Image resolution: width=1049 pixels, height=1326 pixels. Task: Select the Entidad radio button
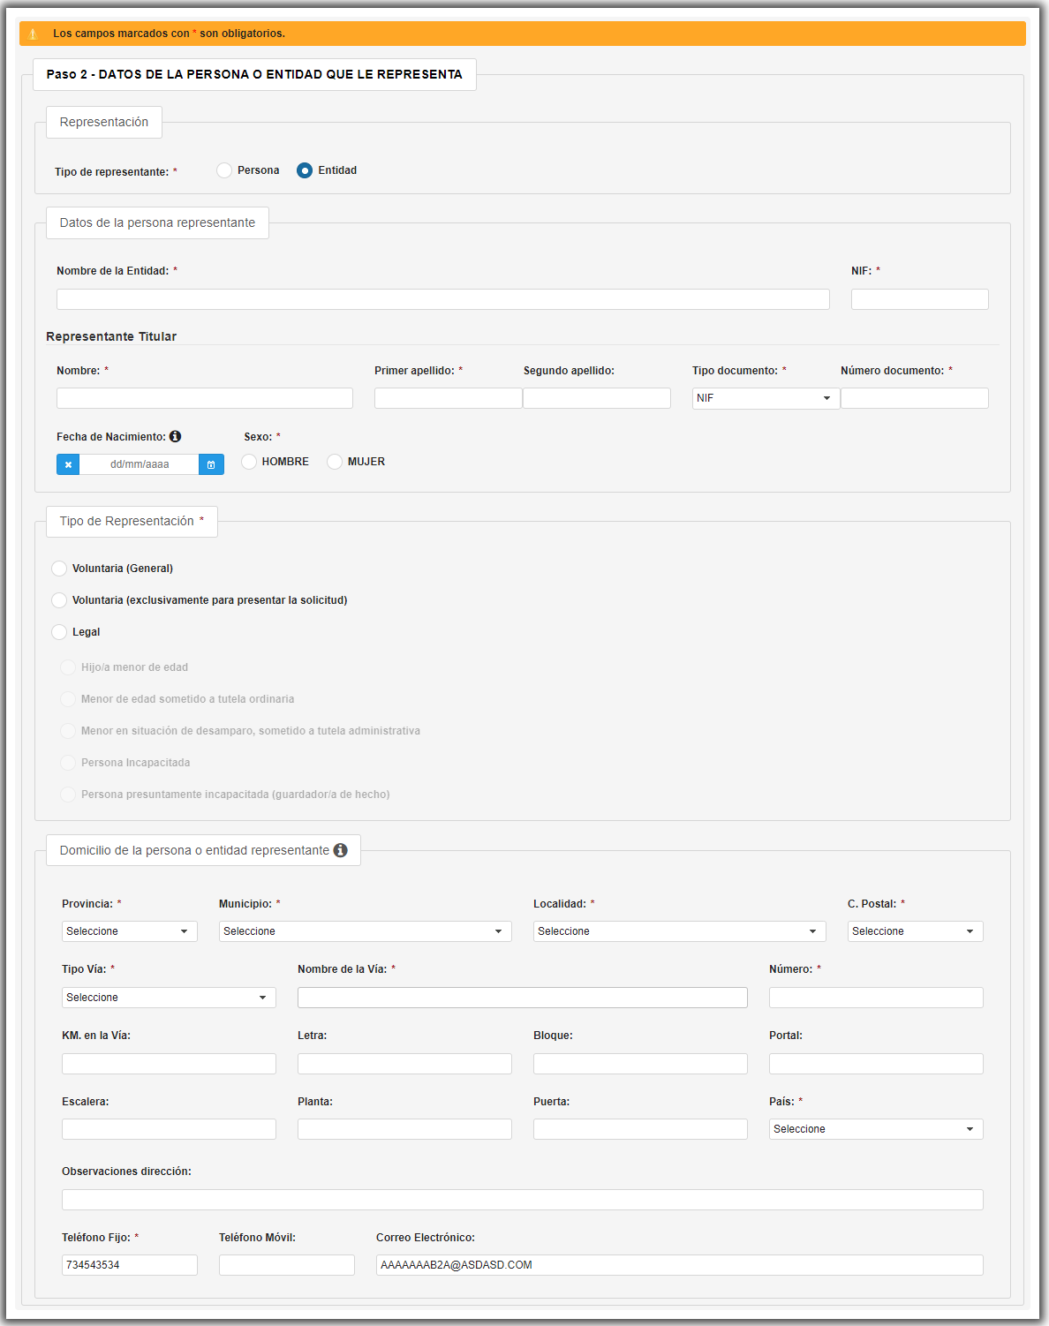pos(305,170)
